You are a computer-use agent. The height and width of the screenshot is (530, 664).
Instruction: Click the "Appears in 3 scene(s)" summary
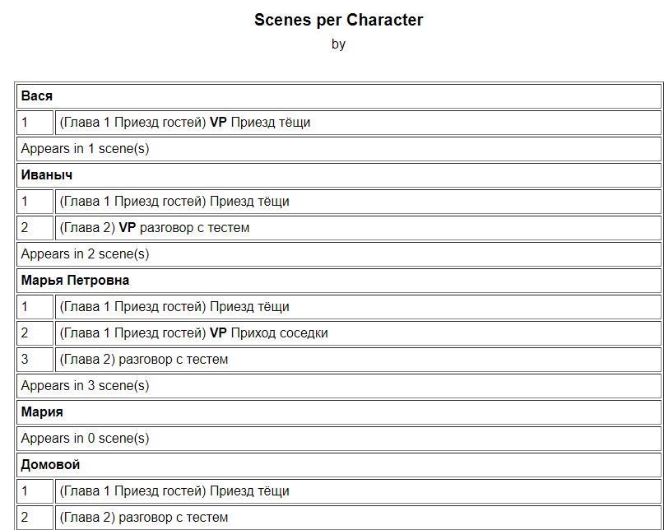pyautogui.click(x=85, y=386)
